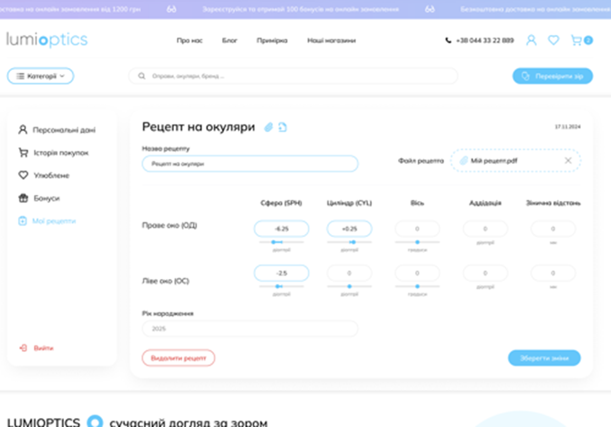Image resolution: width=611 pixels, height=427 pixels.
Task: Click right eye Аддідація value field
Action: click(485, 229)
